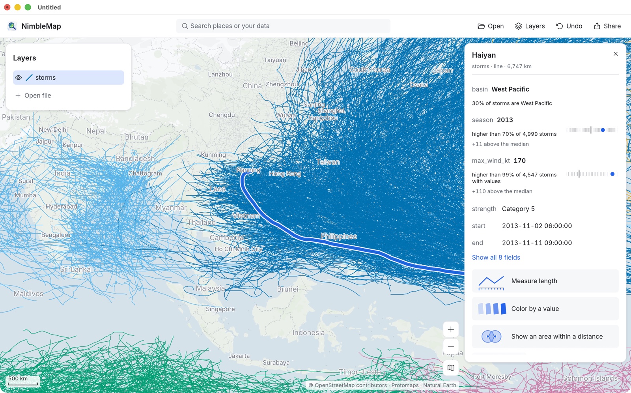Click the season value 2013
Image resolution: width=631 pixels, height=393 pixels.
(505, 120)
